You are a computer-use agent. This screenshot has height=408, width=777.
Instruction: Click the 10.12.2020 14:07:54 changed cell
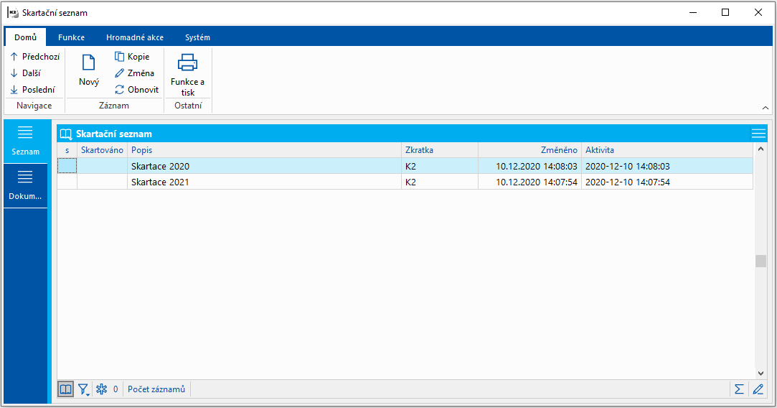click(529, 182)
